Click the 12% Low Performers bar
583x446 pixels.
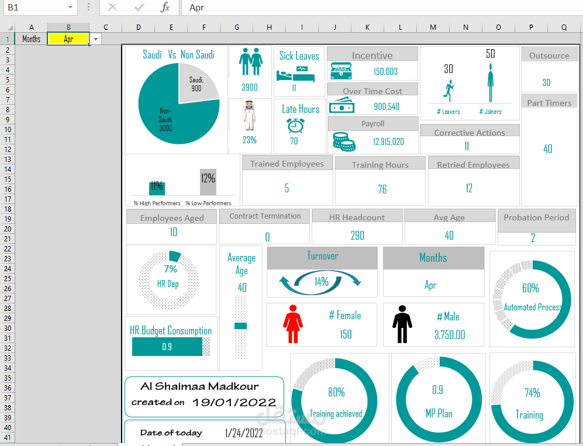(x=208, y=182)
